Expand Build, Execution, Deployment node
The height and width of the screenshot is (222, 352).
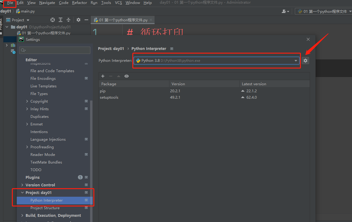pyautogui.click(x=22, y=216)
